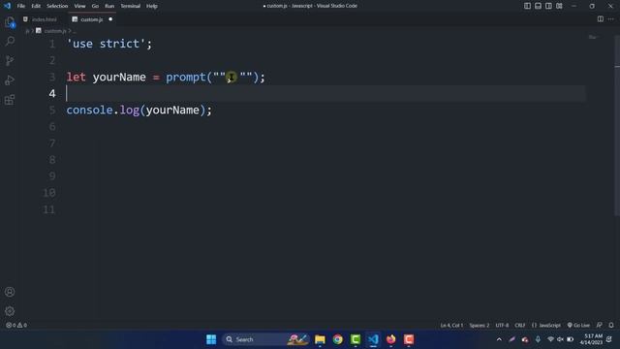Open the Go menu
This screenshot has height=349, width=620.
tap(95, 6)
